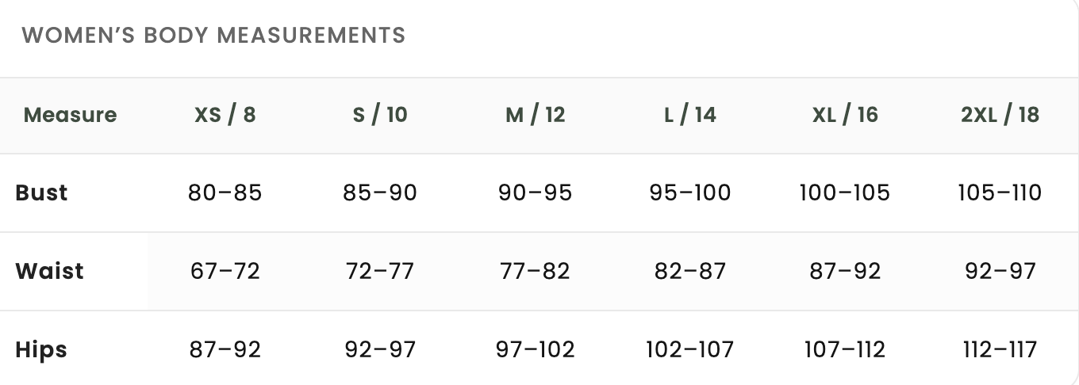The width and height of the screenshot is (1079, 385).
Task: Select the Measure column header
Action: pos(70,115)
